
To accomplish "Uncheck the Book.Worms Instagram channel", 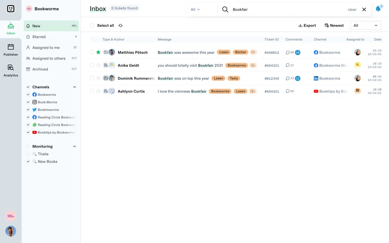I will pyautogui.click(x=28, y=102).
